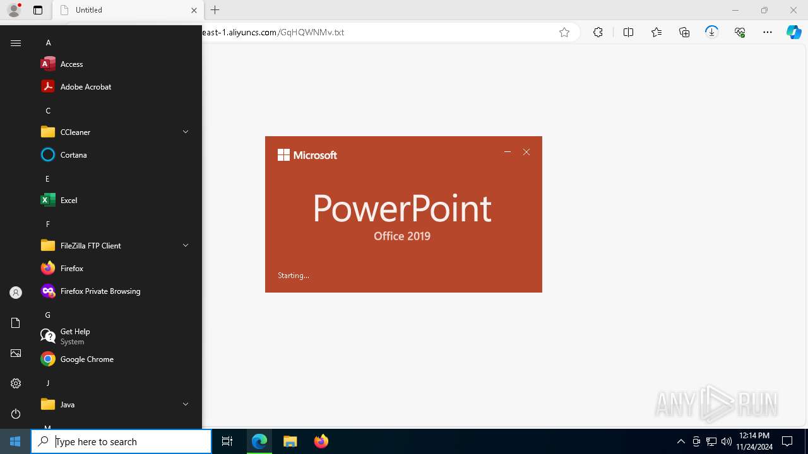Open Documents from Start sidebar
This screenshot has width=808, height=454.
16,323
